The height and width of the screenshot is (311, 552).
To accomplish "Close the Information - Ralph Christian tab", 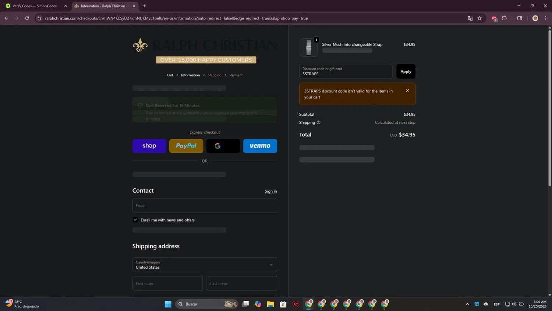I will pos(134,6).
